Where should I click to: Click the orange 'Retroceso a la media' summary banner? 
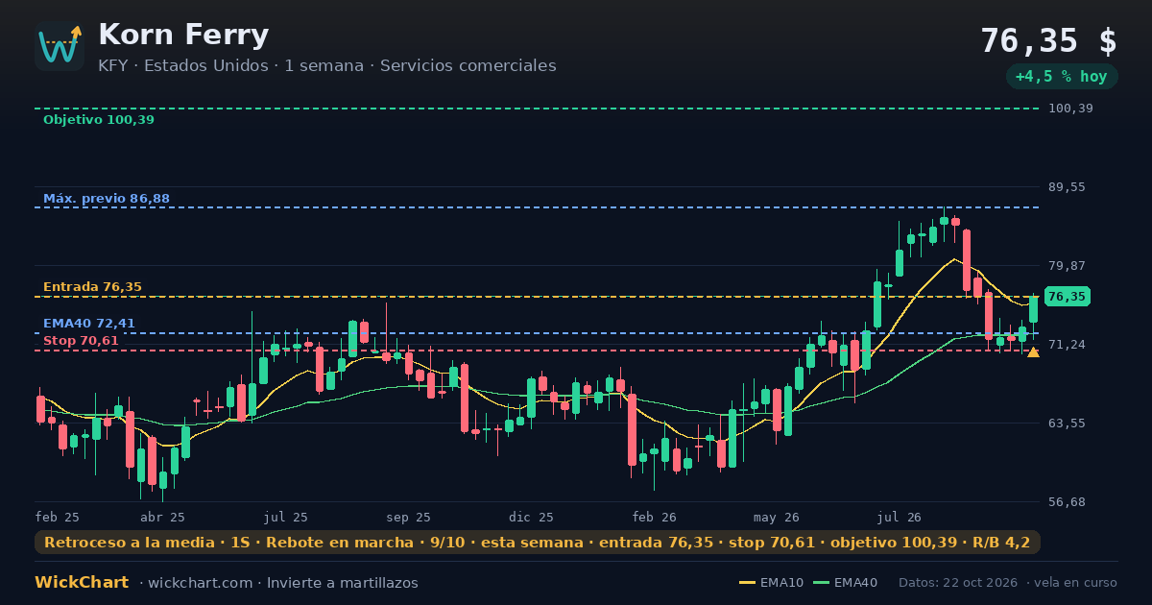(538, 543)
